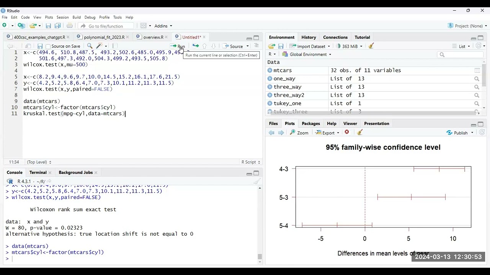Save the current script with the editor save icon
The width and height of the screenshot is (490, 275).
coord(40,46)
